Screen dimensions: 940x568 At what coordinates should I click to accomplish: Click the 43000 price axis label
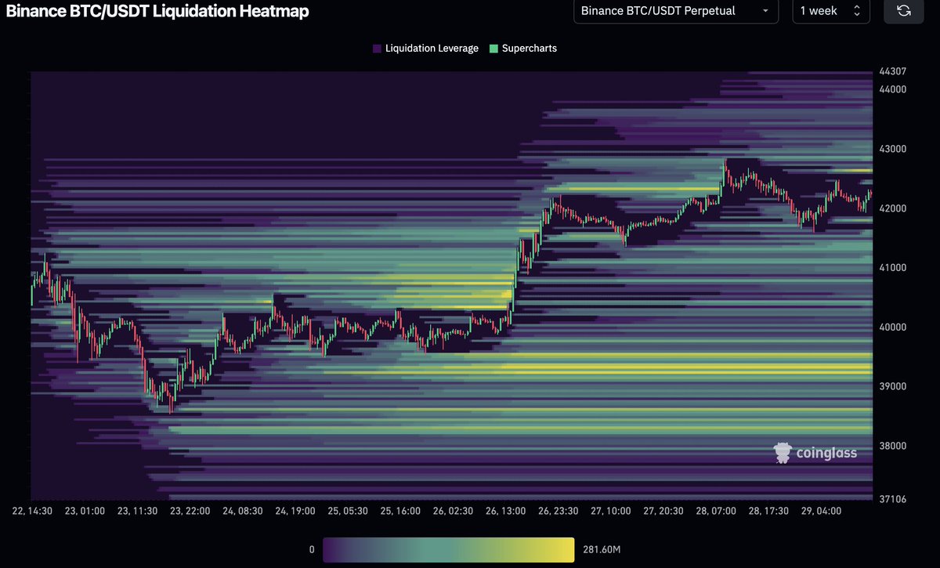pos(893,149)
